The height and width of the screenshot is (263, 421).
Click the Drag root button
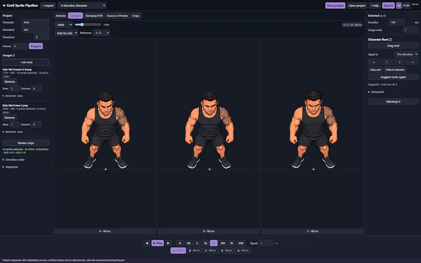[x=393, y=46]
